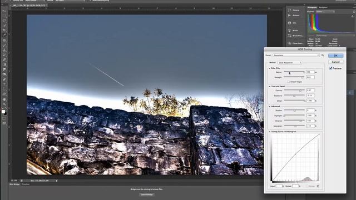Collapse the Advanced section

point(270,106)
